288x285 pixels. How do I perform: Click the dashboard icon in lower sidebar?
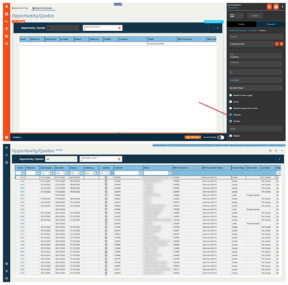[x=7, y=162]
